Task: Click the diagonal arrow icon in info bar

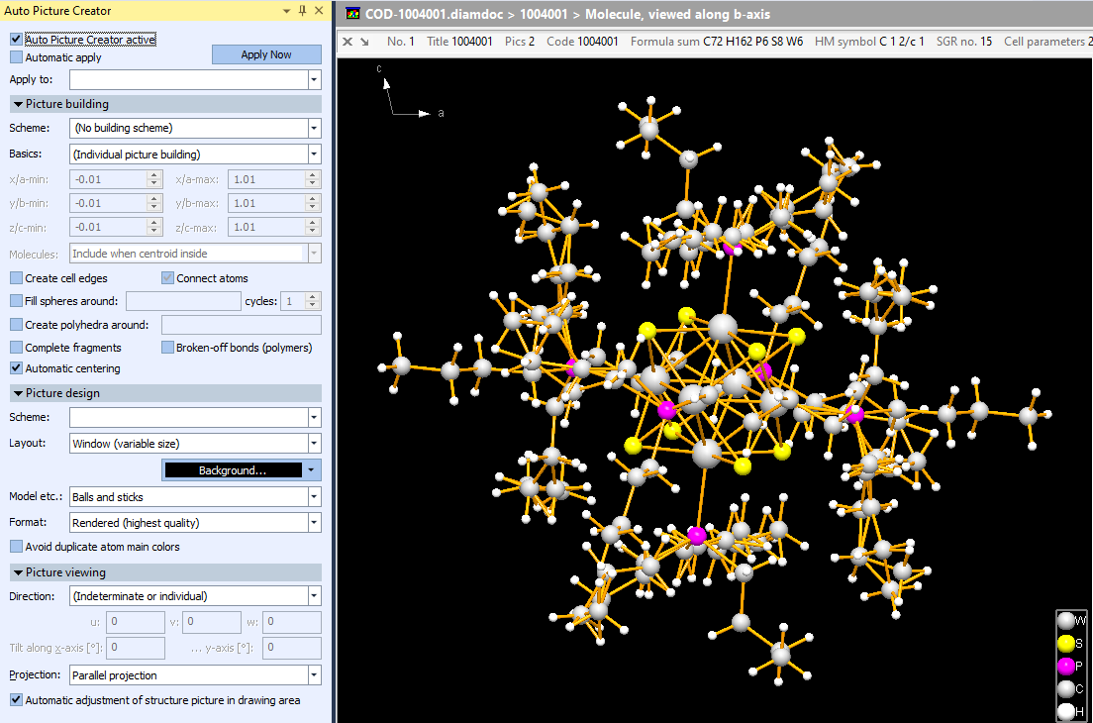Action: tap(364, 42)
